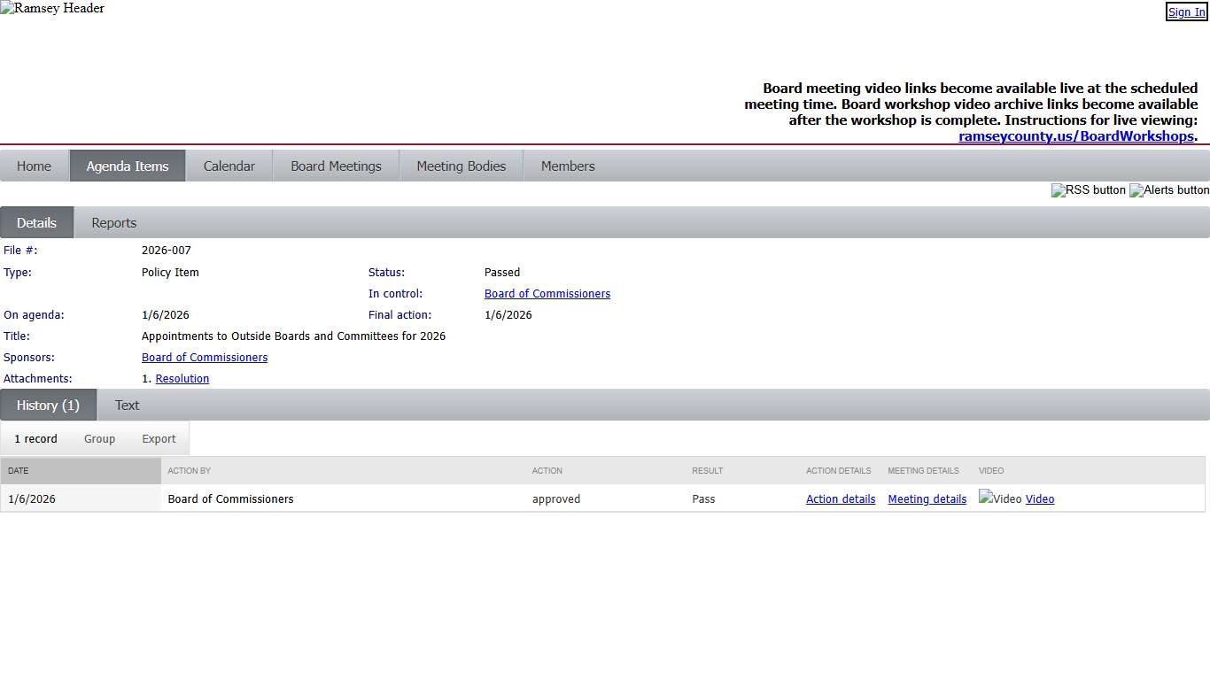Open the Board Meetings tab
Viewport: 1210px width, 680px height.
(336, 166)
